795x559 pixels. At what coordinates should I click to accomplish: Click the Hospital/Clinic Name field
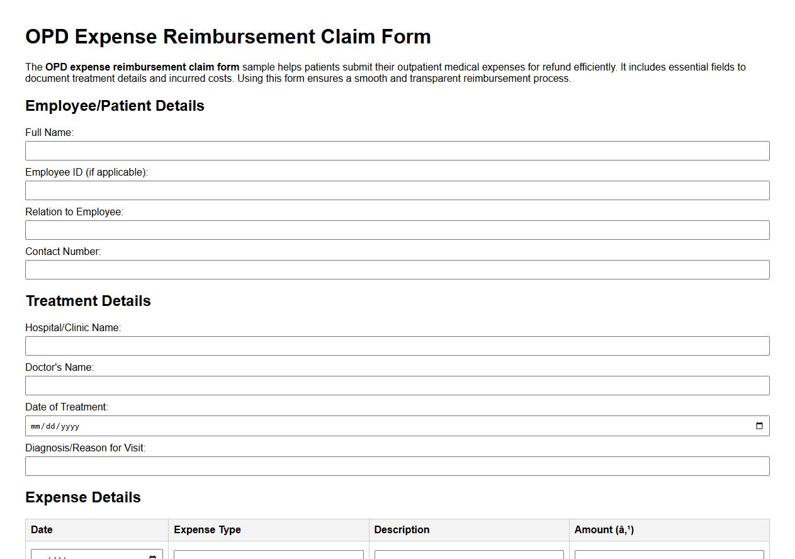point(397,346)
